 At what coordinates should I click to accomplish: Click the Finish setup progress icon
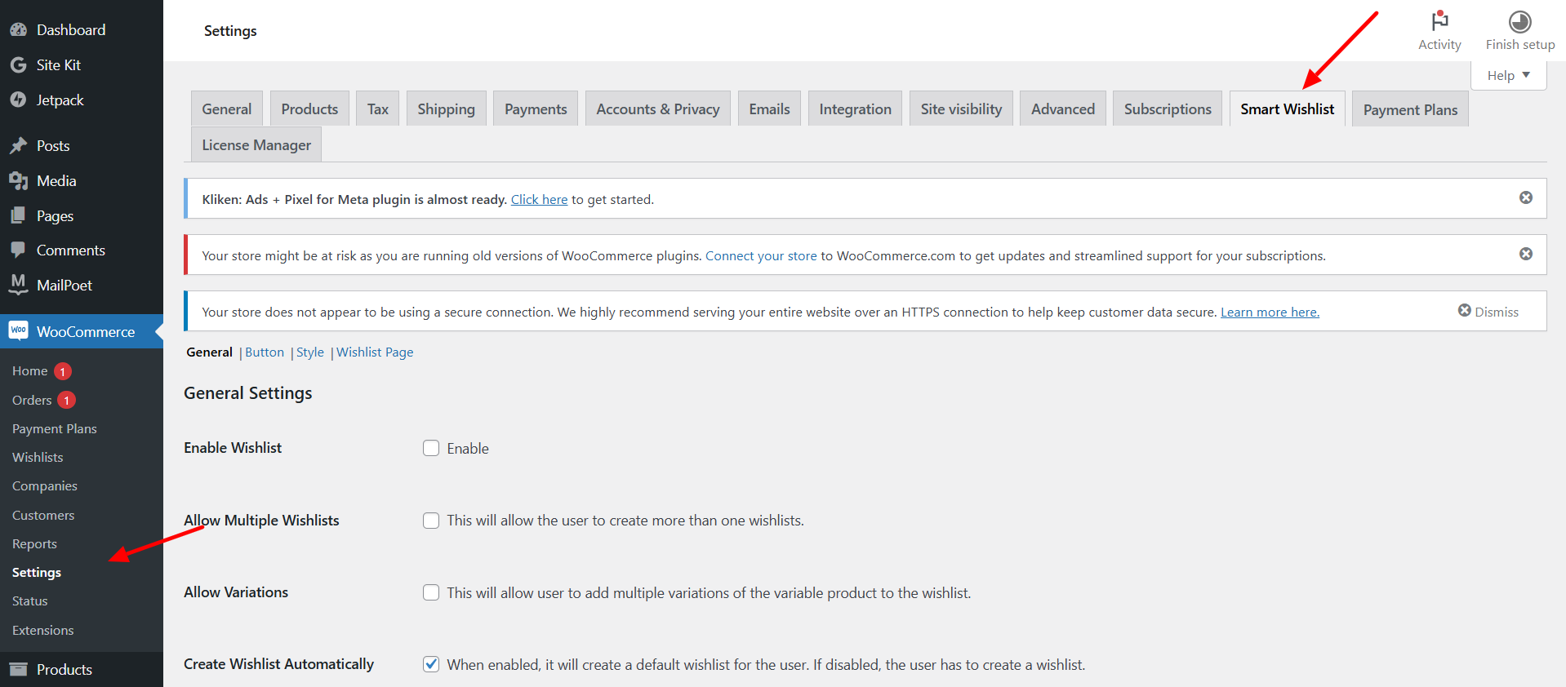[1519, 21]
